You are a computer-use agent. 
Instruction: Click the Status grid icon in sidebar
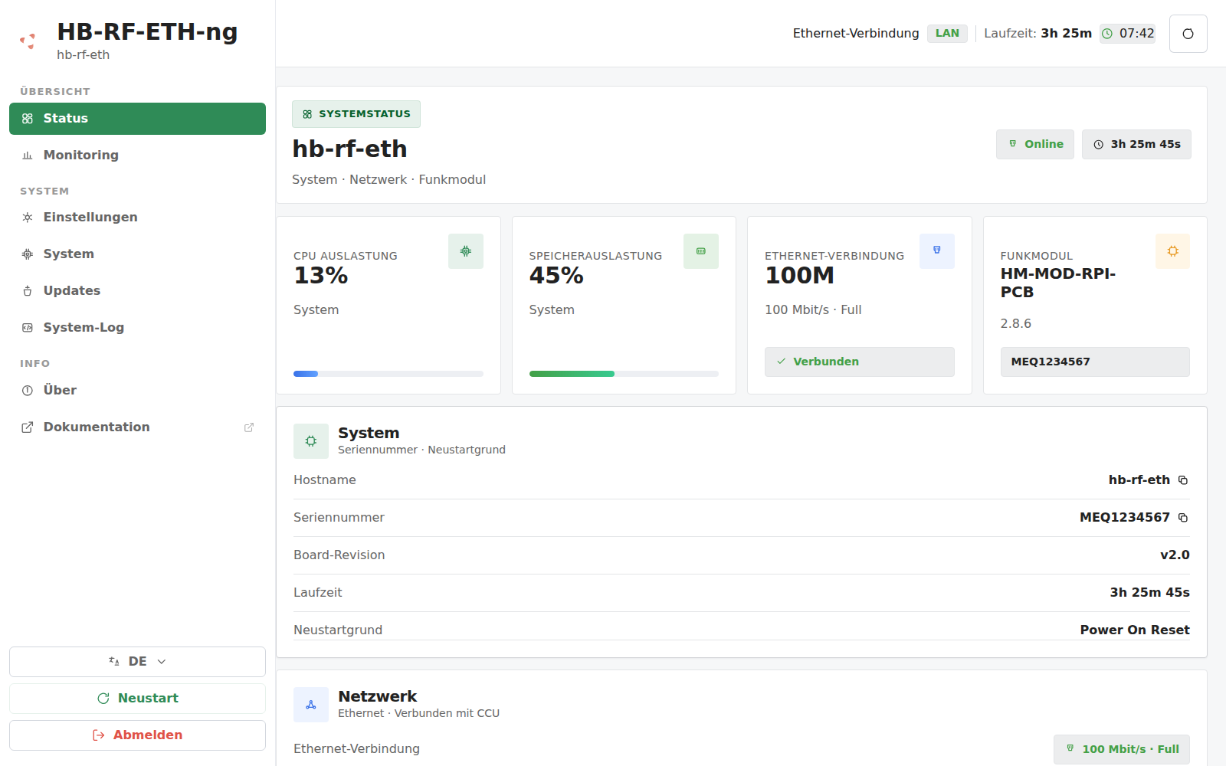coord(28,119)
